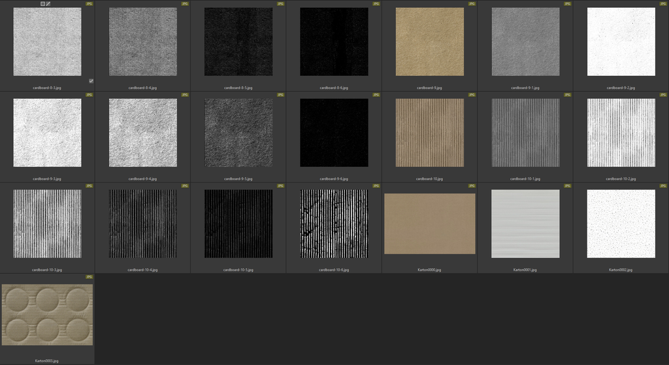Viewport: 669px width, 365px height.
Task: Click the JPG badge on Karton0000.jpg tile
Action: 472,186
